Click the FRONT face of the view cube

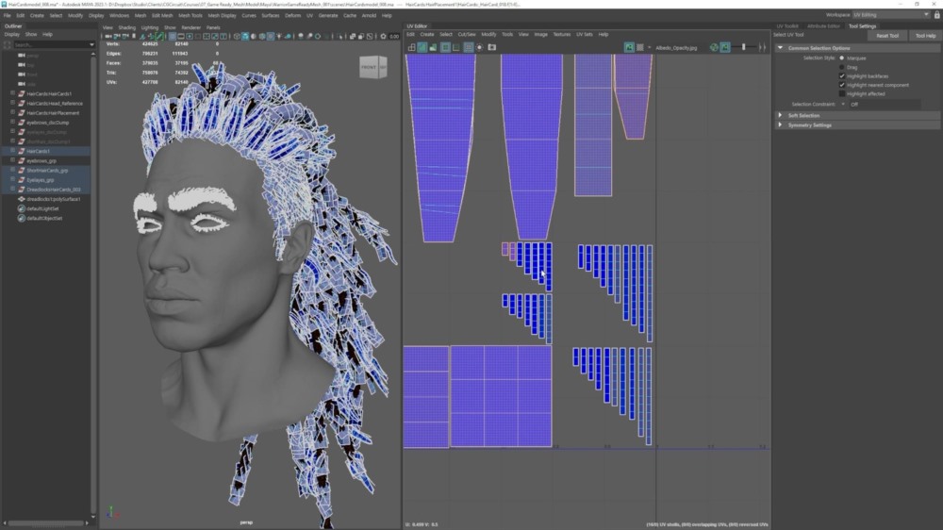[x=369, y=67]
